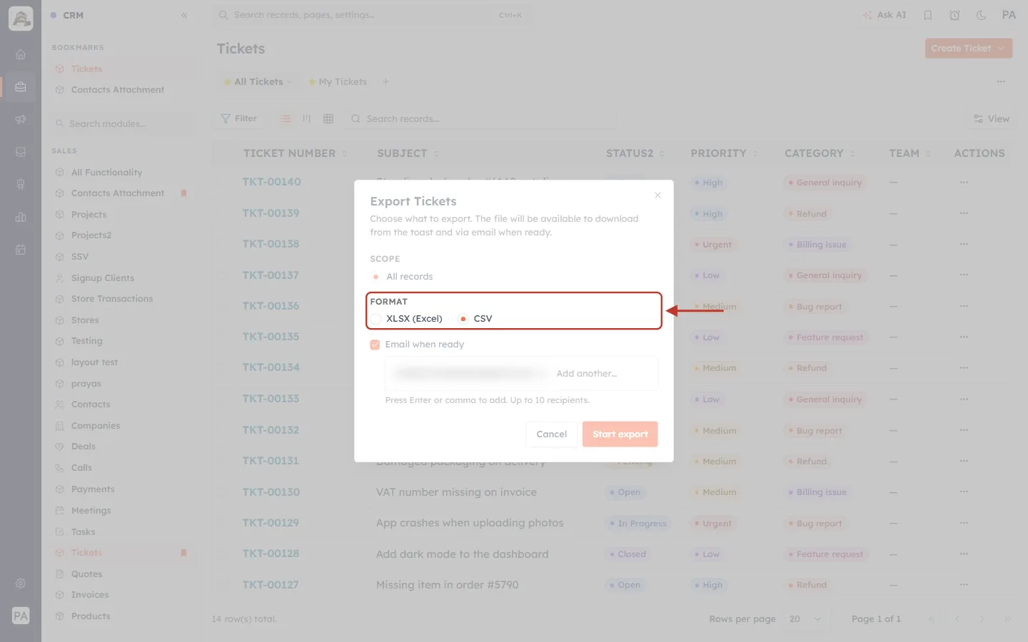This screenshot has height=642, width=1028.
Task: Select the XLSX (Excel) format option
Action: pos(406,319)
